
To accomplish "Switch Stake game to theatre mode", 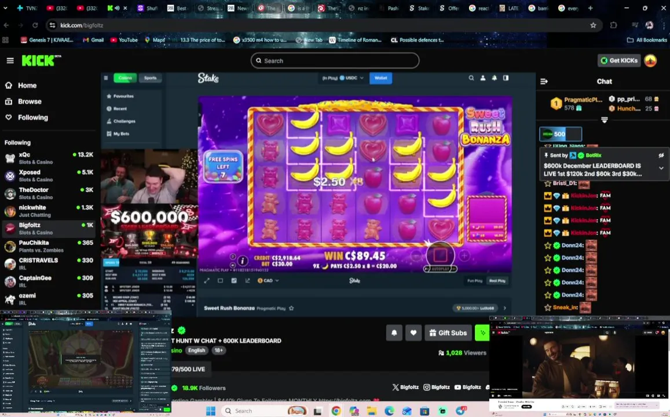I will click(x=221, y=281).
